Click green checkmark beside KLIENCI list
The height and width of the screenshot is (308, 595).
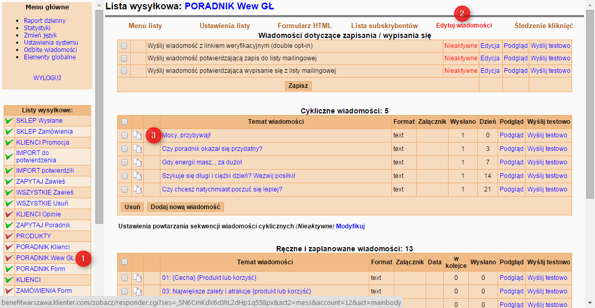pos(9,280)
